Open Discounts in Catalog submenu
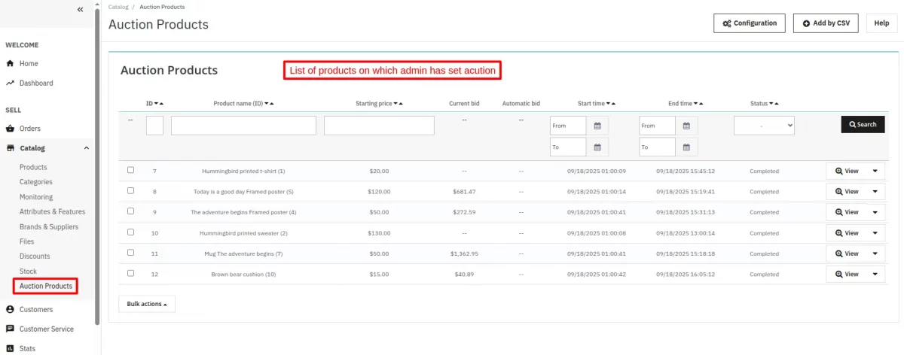Viewport: 904px width, 355px height. coord(35,256)
